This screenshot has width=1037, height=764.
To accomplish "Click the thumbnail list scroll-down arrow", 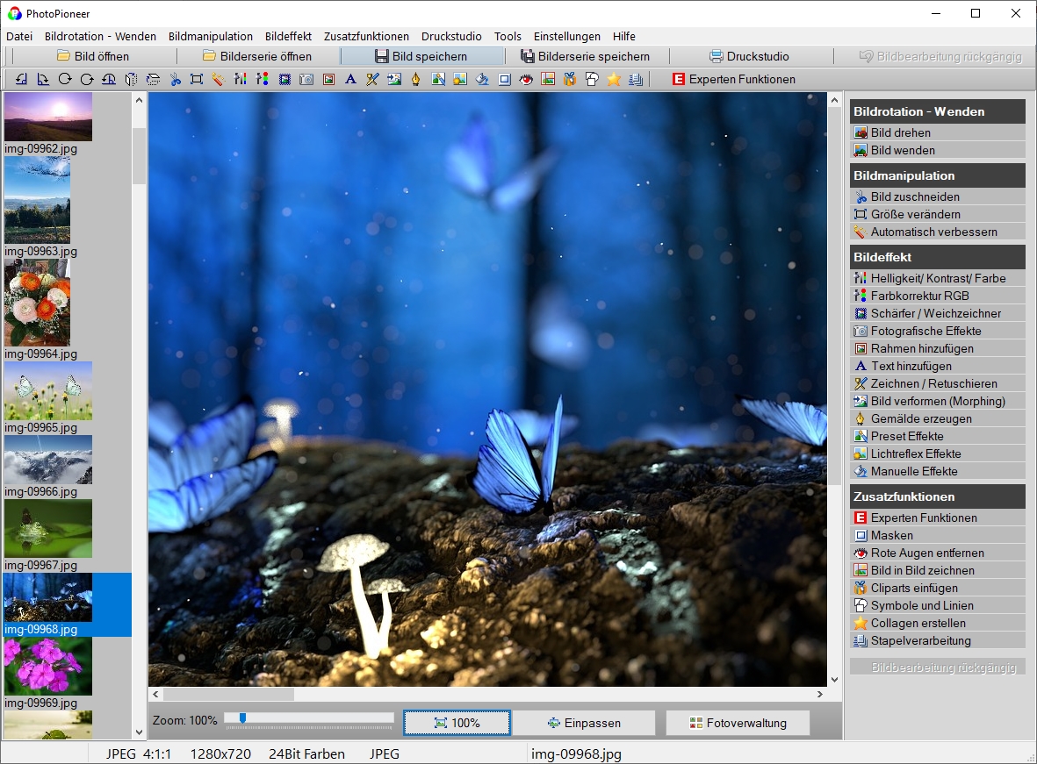I will click(x=139, y=732).
